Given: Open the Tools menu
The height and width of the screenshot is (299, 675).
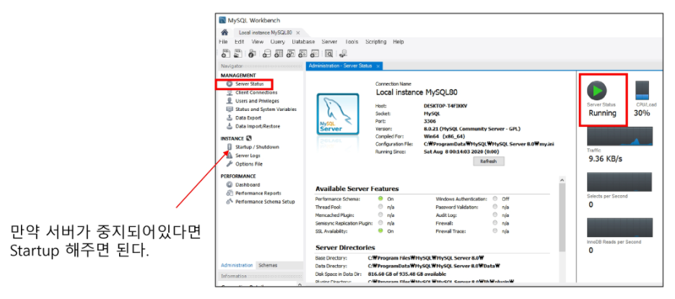Looking at the screenshot, I should click(352, 42).
